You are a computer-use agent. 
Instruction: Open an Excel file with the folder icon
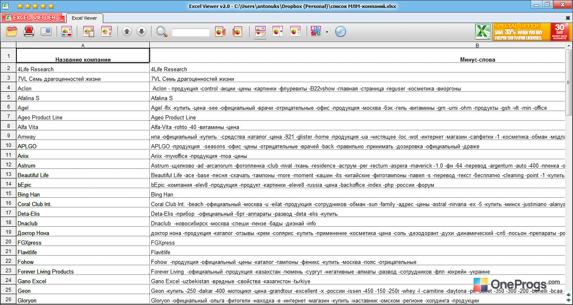(12, 31)
